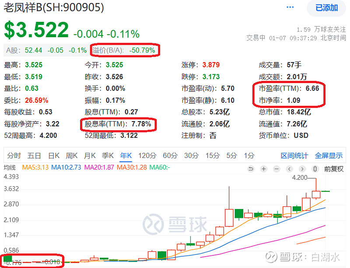The image size is (350, 268).
Task: Click the 全屏显示 fullscreen link
Action: tap(329, 156)
